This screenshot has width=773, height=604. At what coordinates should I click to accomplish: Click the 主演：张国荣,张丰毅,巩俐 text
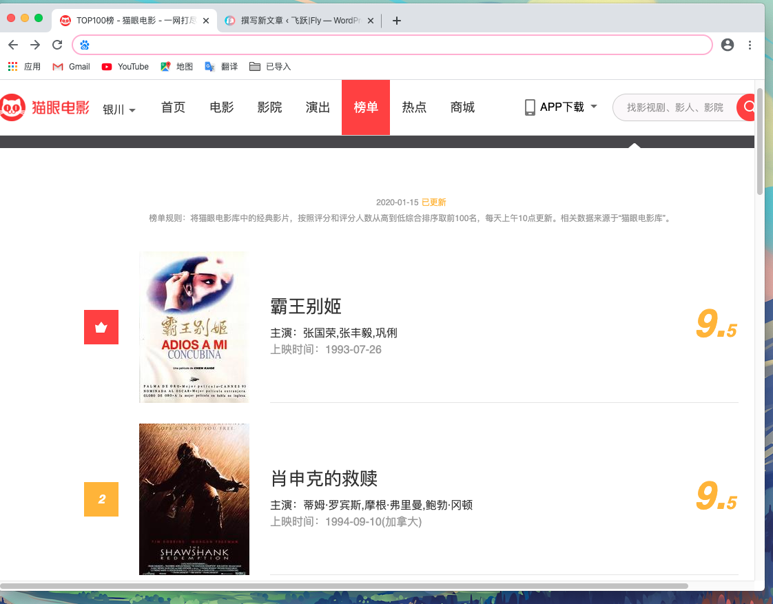point(333,333)
